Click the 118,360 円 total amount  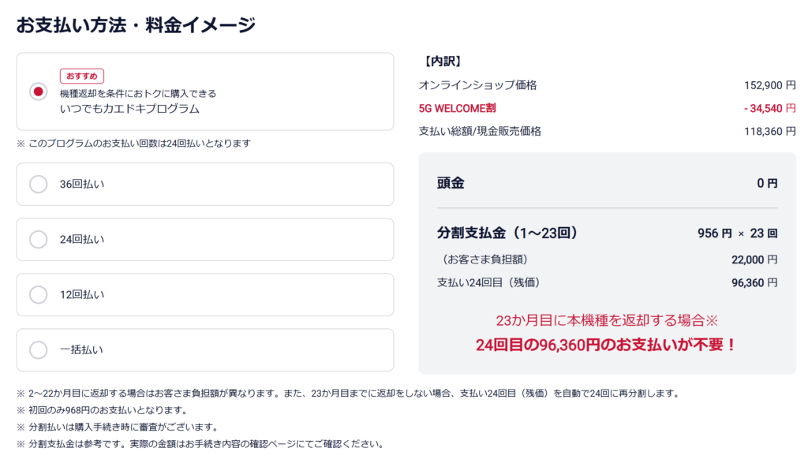[769, 131]
